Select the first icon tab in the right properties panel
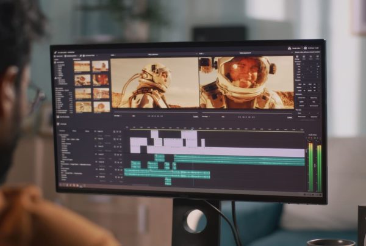The image size is (366, 246). point(298,57)
